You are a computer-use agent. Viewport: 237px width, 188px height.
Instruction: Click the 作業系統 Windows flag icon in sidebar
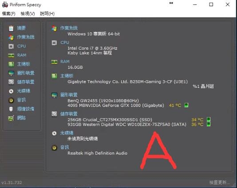coord(11,37)
